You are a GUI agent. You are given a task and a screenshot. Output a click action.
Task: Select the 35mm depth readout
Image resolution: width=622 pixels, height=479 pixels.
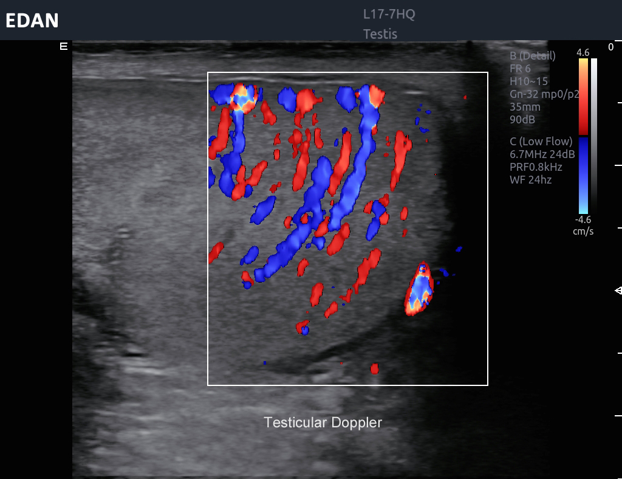point(525,107)
